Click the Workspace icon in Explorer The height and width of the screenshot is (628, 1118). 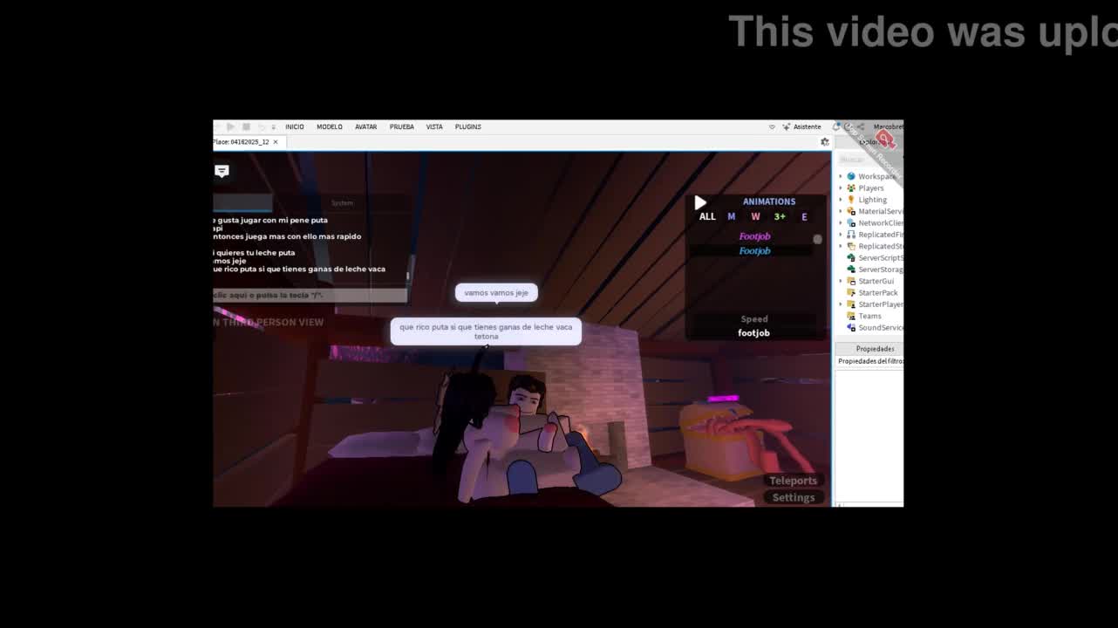(x=851, y=176)
